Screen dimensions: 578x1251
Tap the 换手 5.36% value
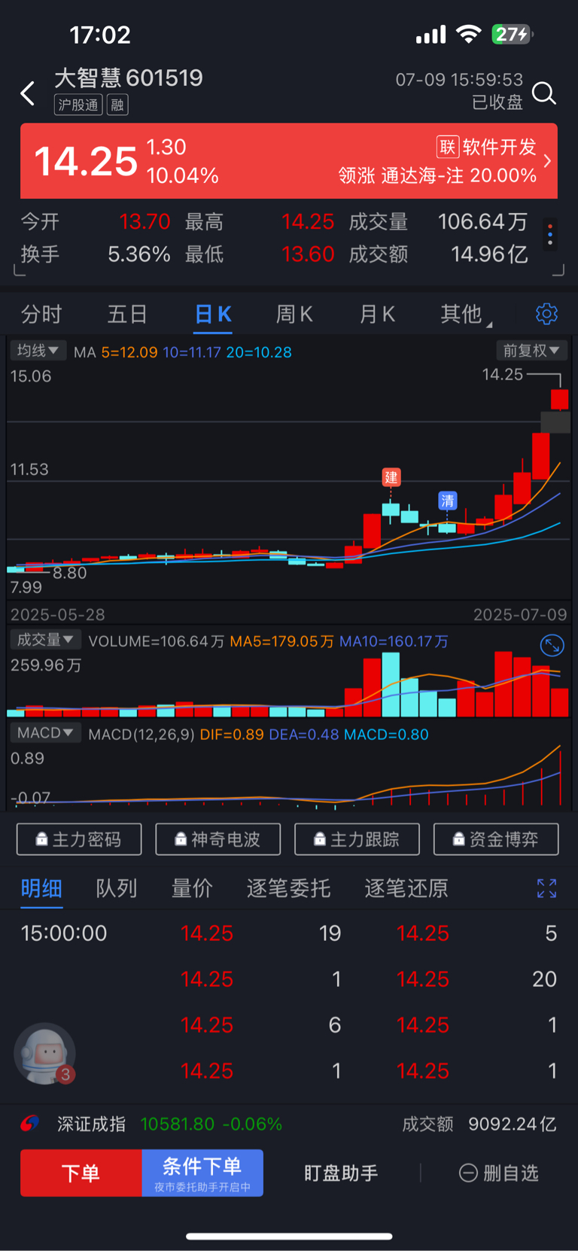point(139,254)
